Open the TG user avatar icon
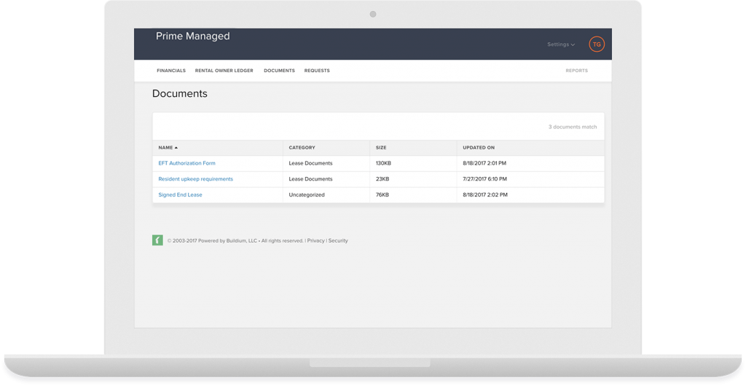The height and width of the screenshot is (386, 746). click(597, 44)
